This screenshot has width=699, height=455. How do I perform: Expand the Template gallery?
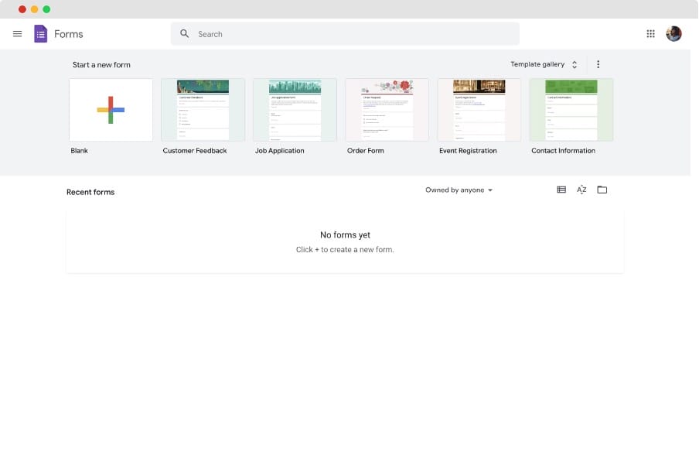[544, 65]
